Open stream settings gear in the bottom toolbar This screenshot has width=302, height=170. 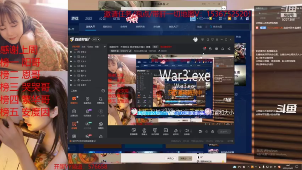pyautogui.click(x=213, y=131)
